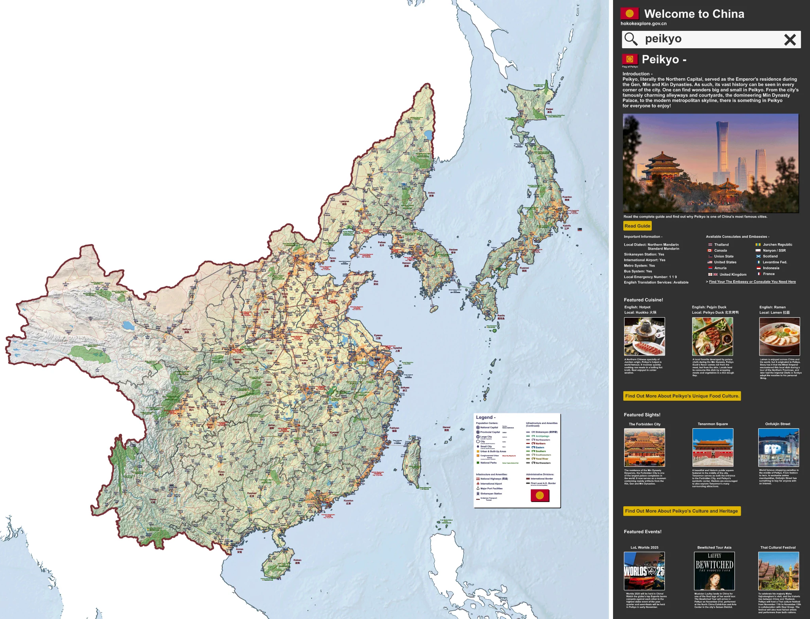Click the Major Port Facilities anchor icon

tap(478, 488)
